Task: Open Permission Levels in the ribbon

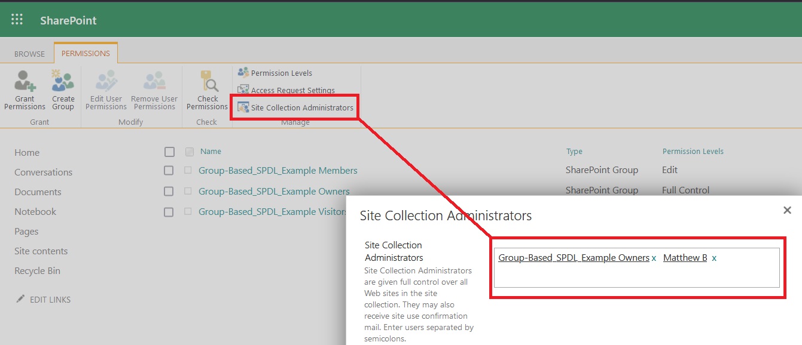Action: [x=281, y=73]
